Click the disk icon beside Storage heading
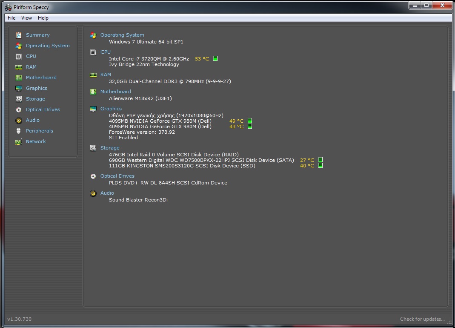This screenshot has width=455, height=328. [x=93, y=148]
